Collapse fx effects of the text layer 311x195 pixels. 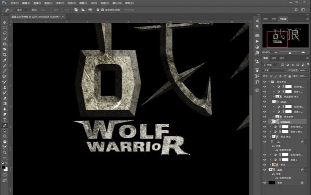[x=305, y=142]
